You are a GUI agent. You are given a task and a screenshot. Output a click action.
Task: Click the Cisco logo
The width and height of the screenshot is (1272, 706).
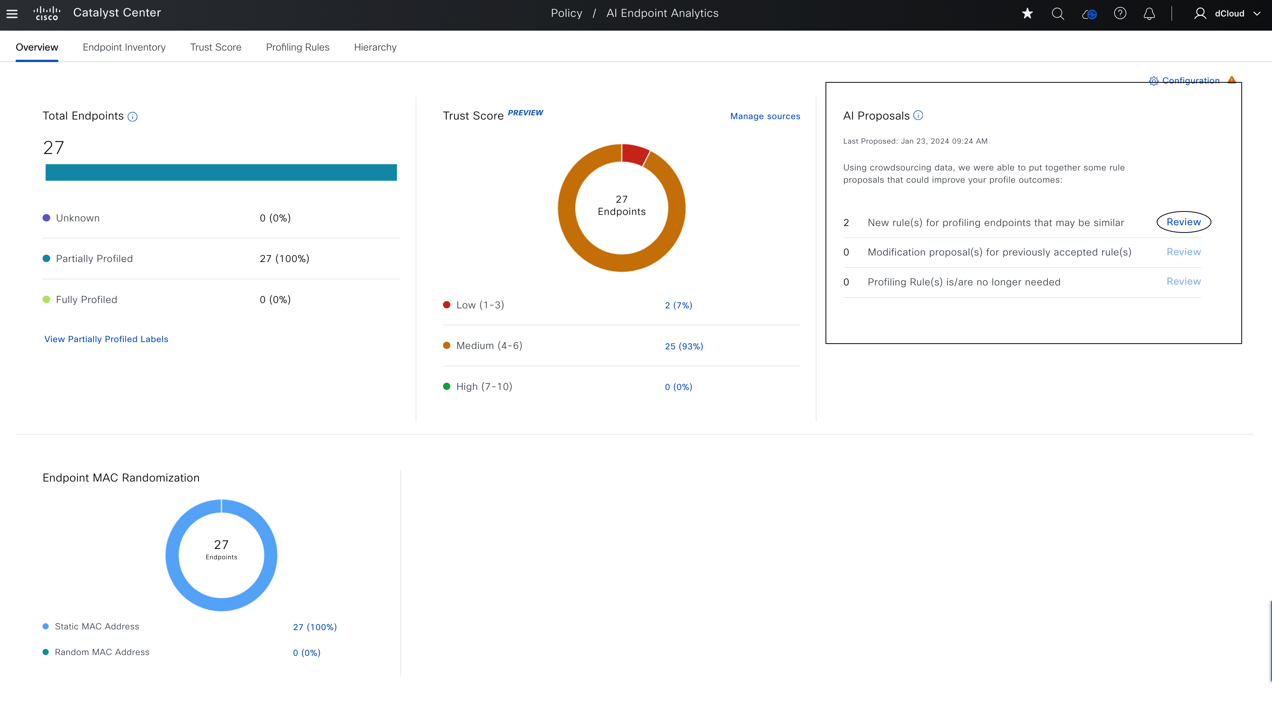tap(47, 13)
